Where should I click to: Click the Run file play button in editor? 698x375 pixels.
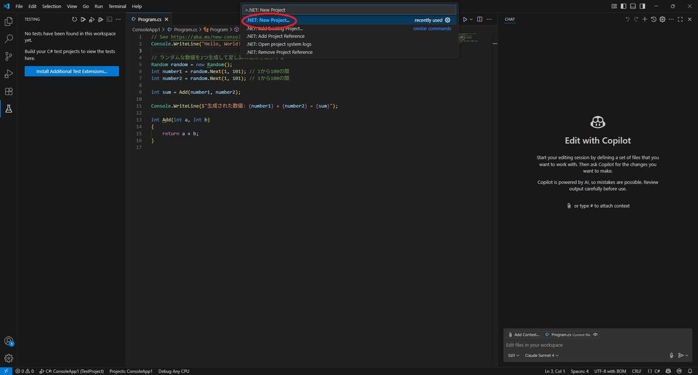465,19
